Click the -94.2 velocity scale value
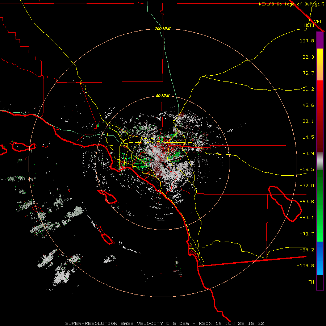The image size is (326, 326). coord(307,250)
